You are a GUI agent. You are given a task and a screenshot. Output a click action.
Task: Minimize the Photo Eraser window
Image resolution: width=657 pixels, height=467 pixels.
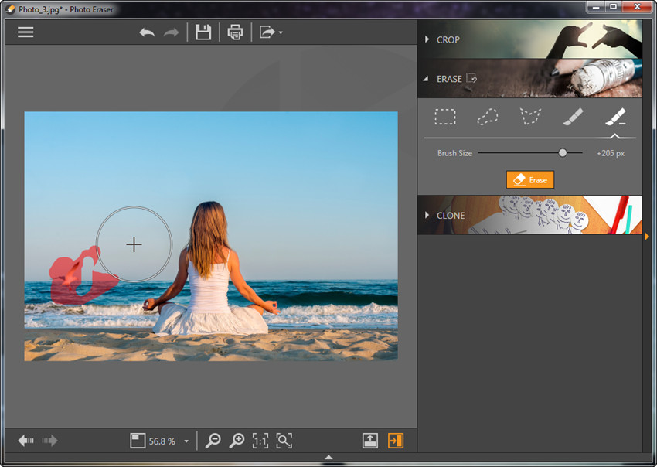click(x=595, y=7)
